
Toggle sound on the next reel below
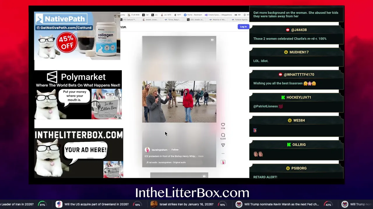pyautogui.click(x=204, y=176)
